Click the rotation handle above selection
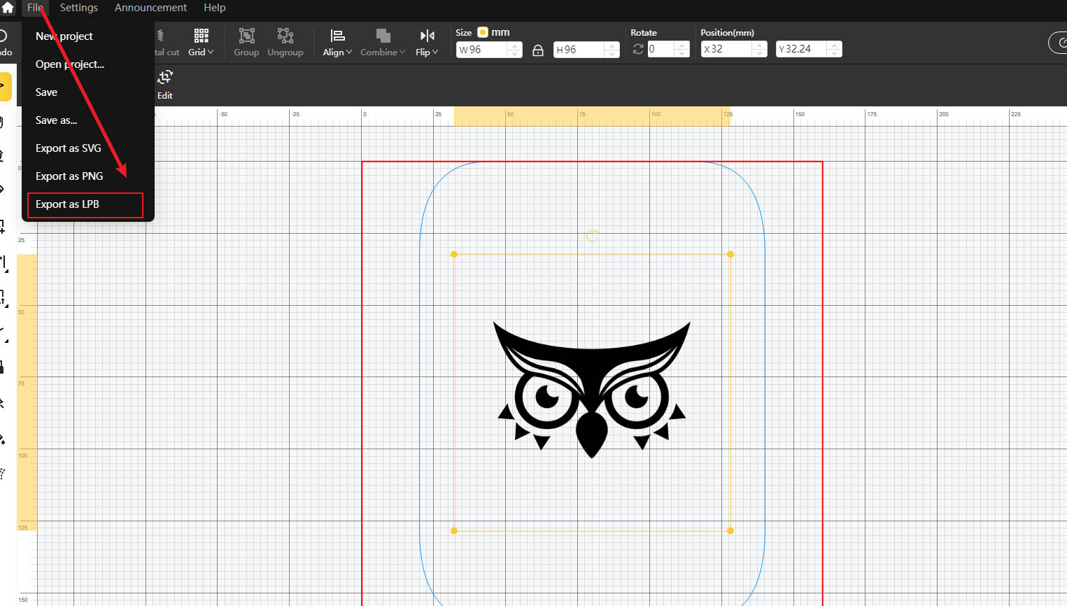 pos(592,236)
